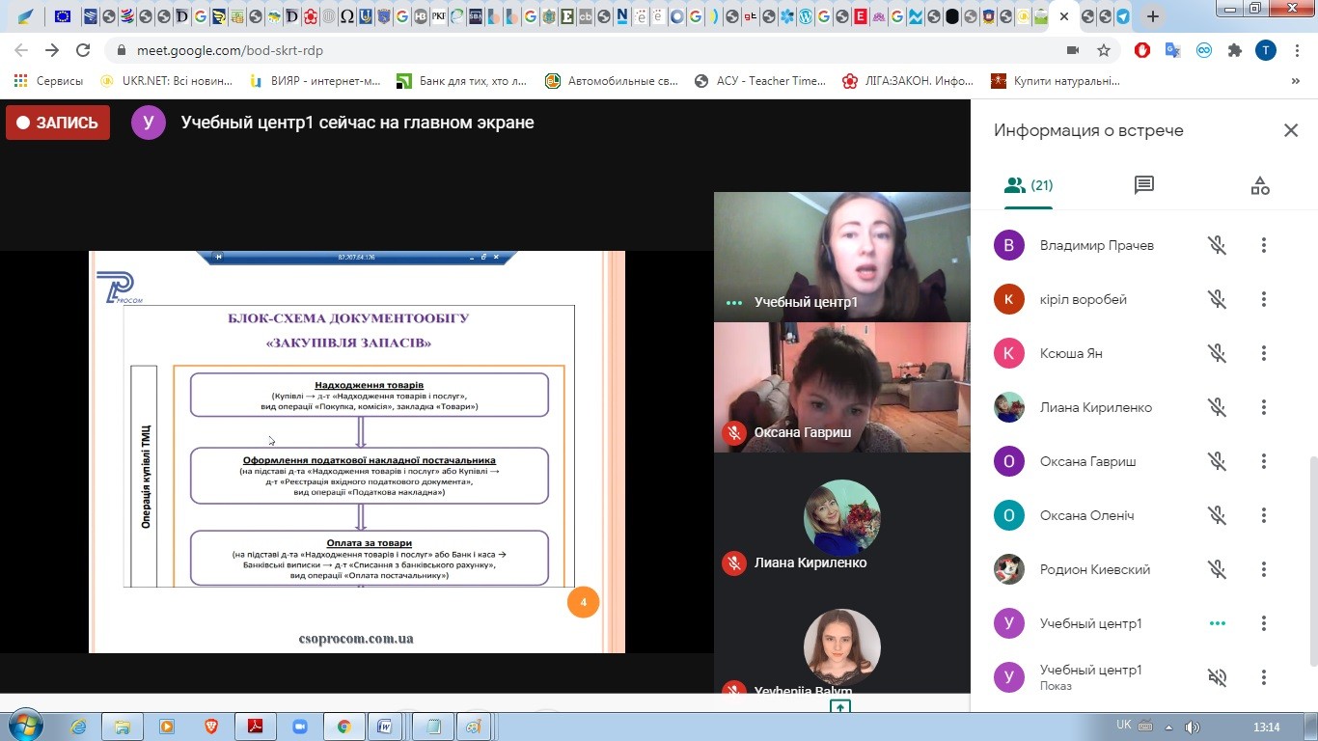Screen dimensions: 1318x741
Task: Open the activities shapes tab
Action: 1260,186
